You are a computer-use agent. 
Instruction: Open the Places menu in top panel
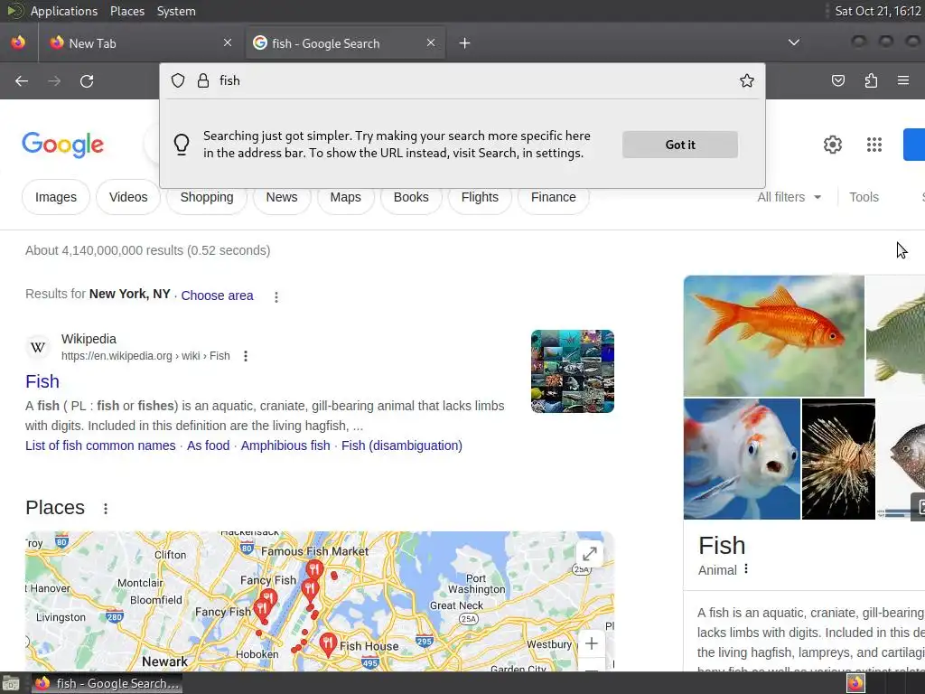[x=127, y=11]
